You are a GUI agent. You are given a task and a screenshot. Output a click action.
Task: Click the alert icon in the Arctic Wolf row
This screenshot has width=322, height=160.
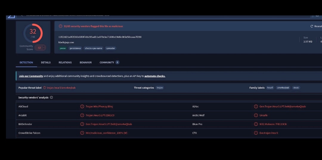256,115
